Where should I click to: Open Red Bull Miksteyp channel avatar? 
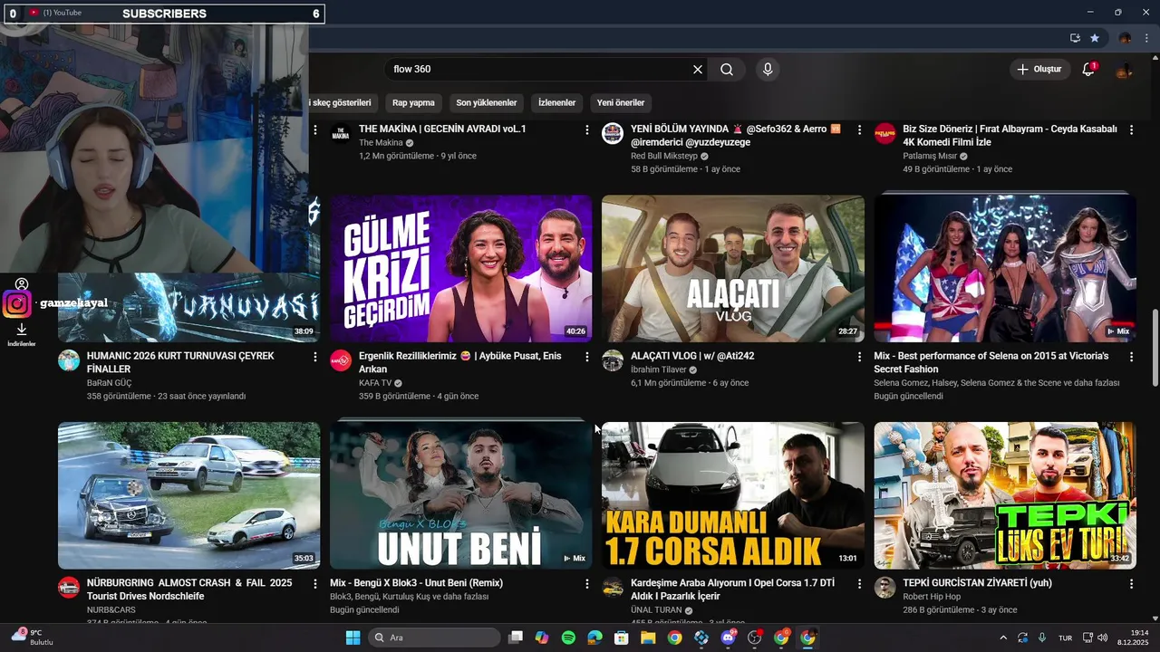[613, 133]
